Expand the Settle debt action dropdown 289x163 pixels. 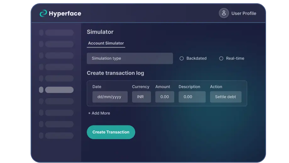(x=225, y=97)
